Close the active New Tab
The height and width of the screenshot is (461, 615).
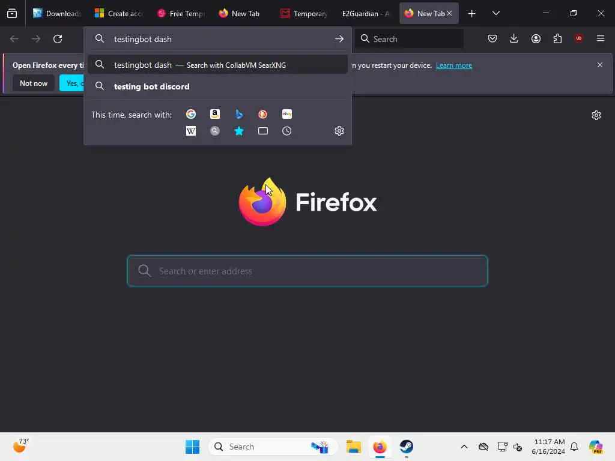click(x=449, y=13)
